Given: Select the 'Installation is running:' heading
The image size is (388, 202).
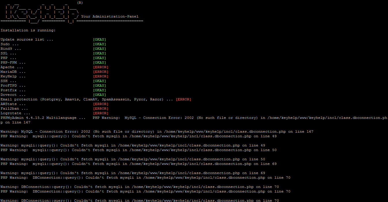Looking at the screenshot, I should click(28, 30).
